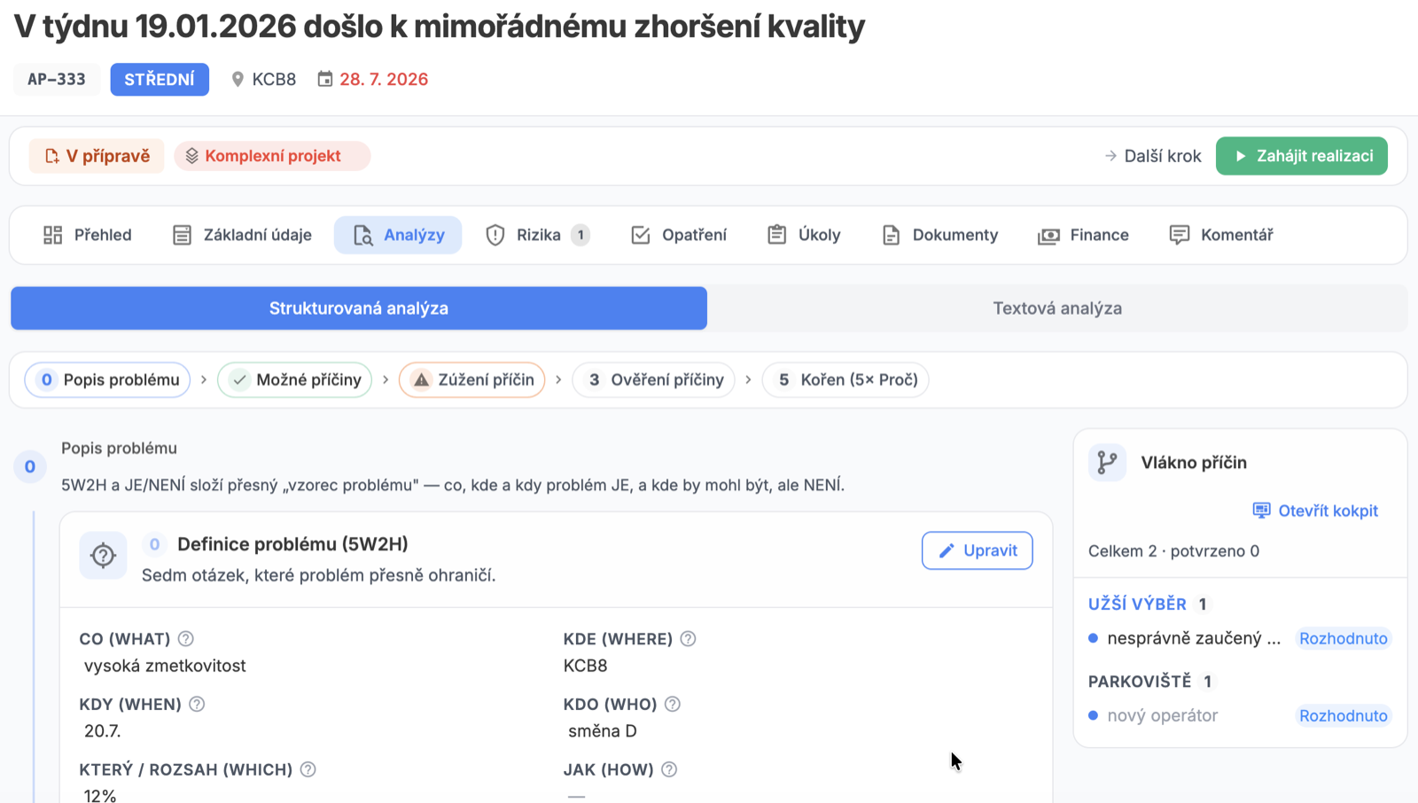Viewport: 1418px width, 803px height.
Task: Go to Zúžení příčin step
Action: tap(472, 380)
